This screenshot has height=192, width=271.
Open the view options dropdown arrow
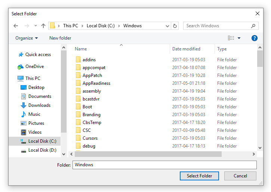[x=239, y=38]
